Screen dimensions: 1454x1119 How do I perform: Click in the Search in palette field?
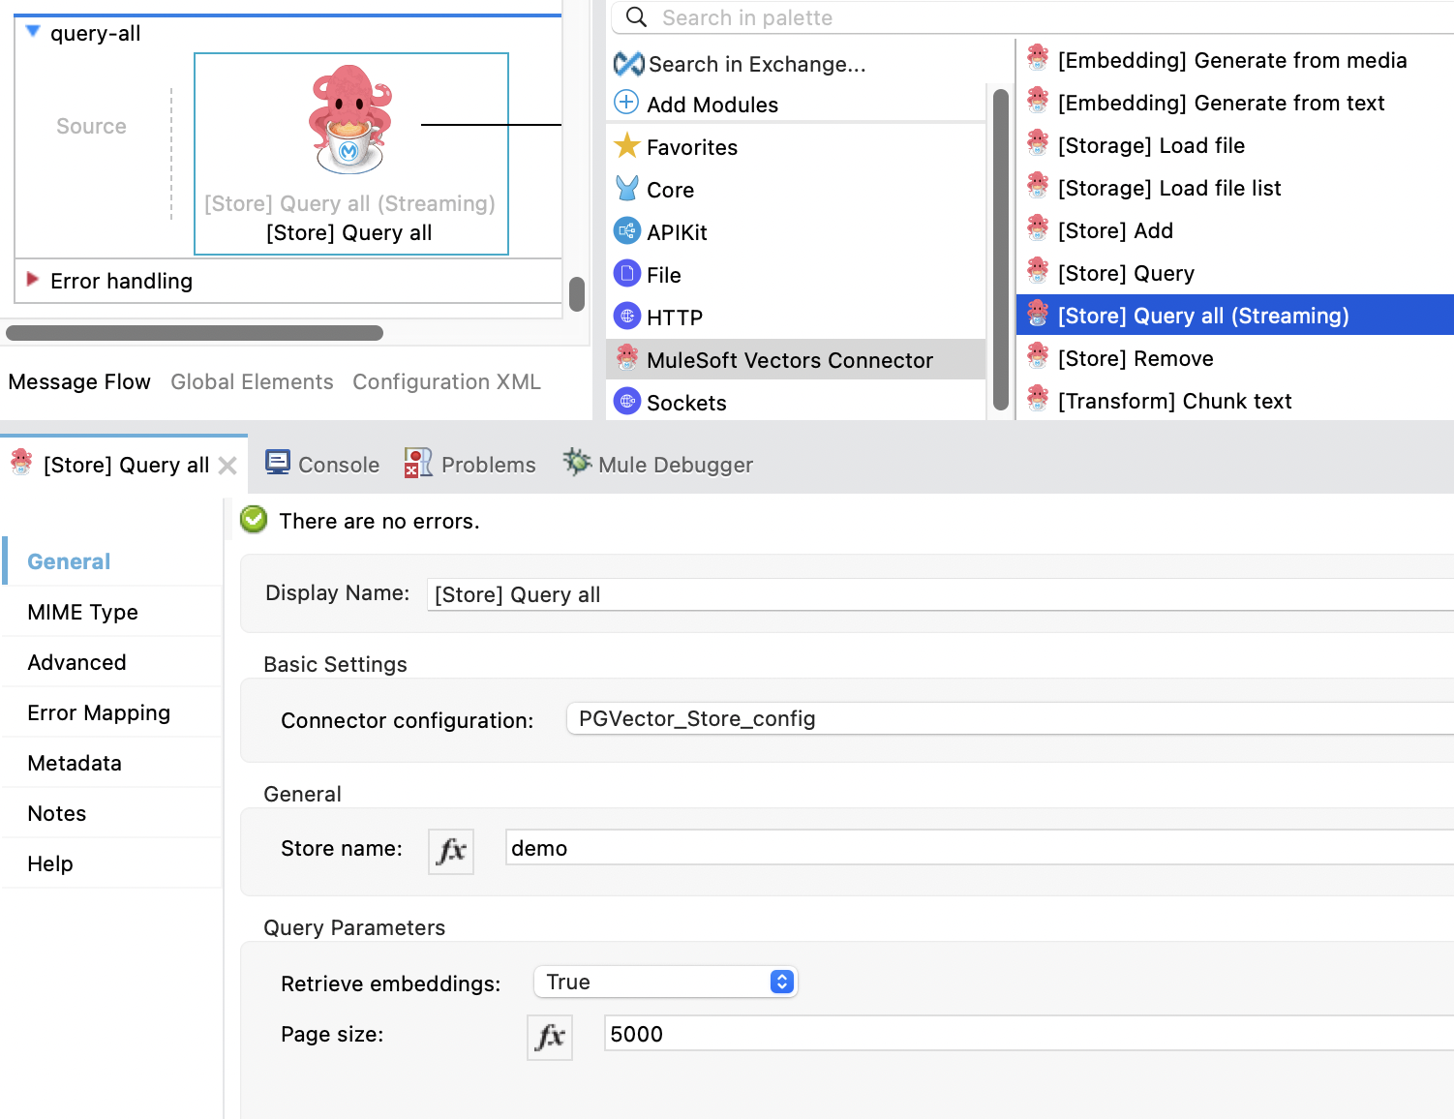point(1032,17)
